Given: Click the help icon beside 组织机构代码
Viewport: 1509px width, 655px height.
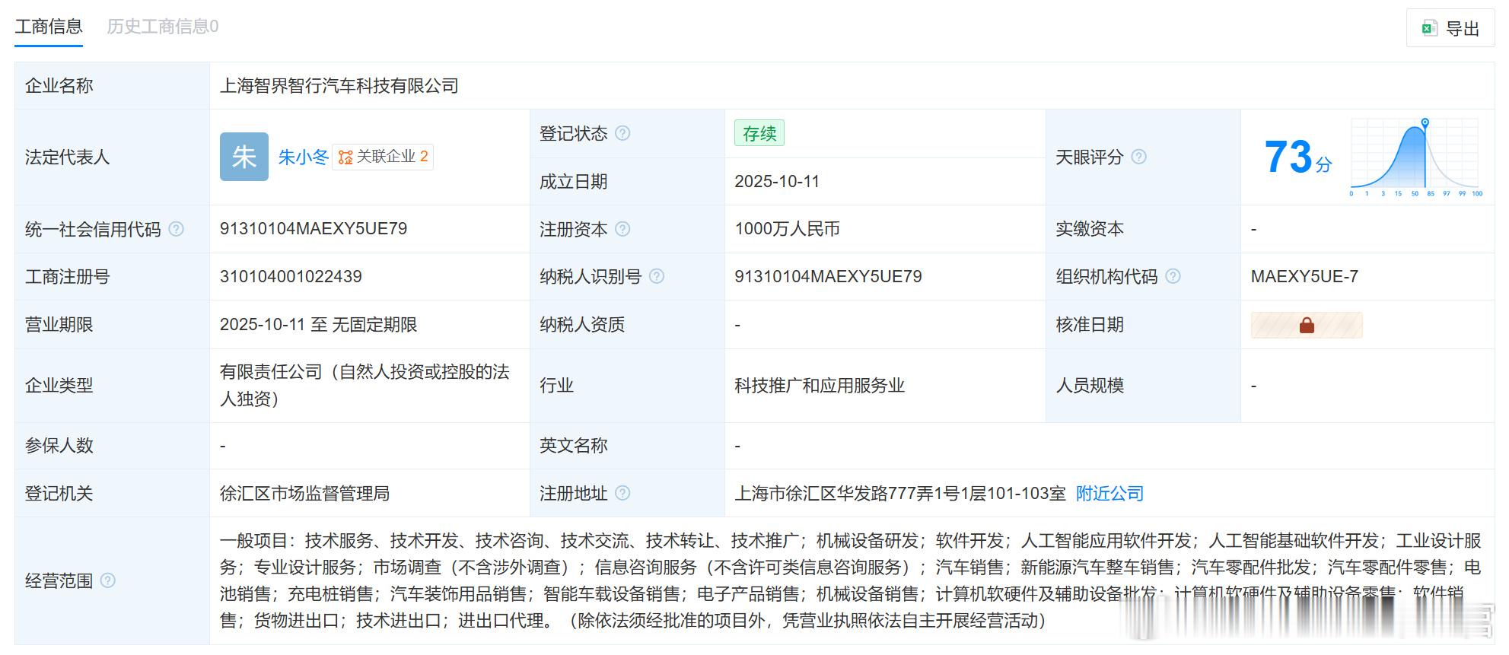Looking at the screenshot, I should pyautogui.click(x=1173, y=276).
